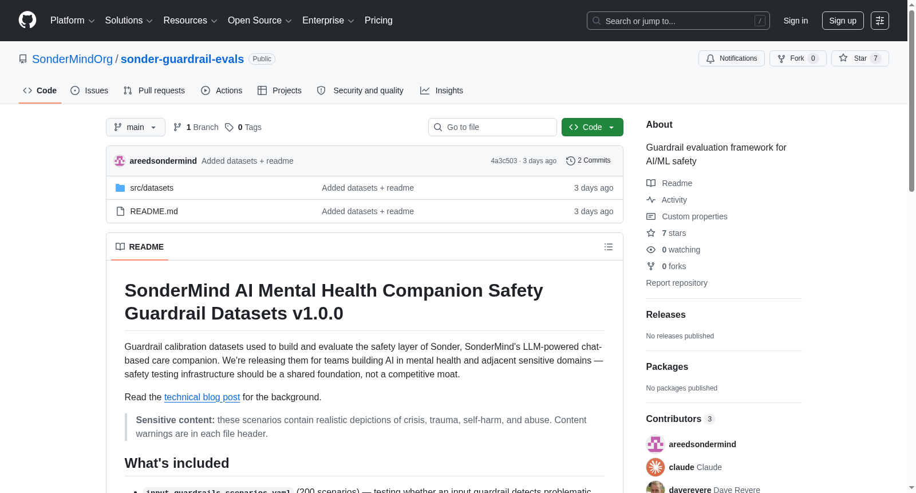This screenshot has height=493, width=916.
Task: Switch to the Code tab
Action: [40, 90]
